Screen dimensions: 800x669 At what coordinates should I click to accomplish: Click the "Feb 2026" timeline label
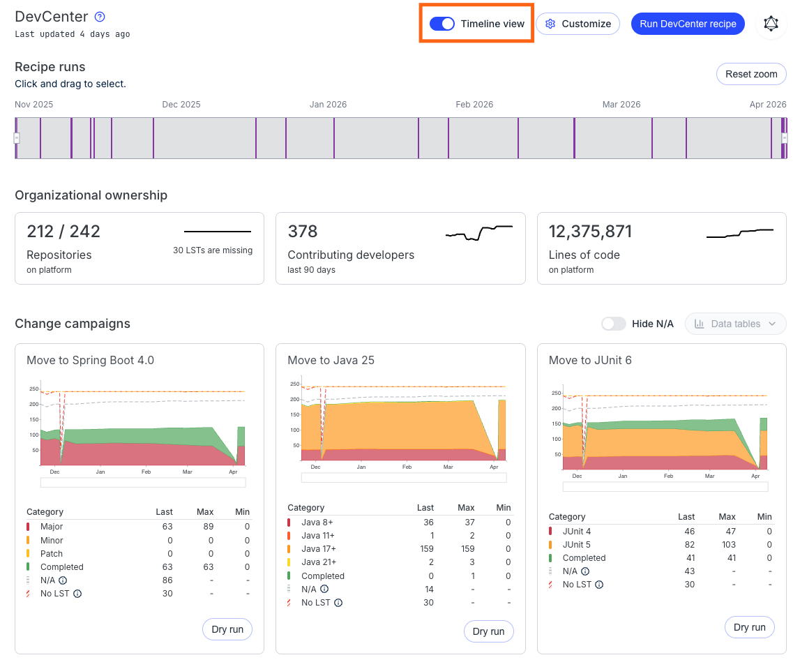474,105
